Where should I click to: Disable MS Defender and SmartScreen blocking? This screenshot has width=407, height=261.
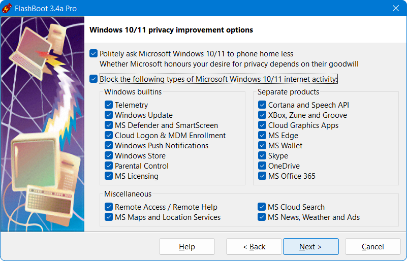[x=109, y=125]
